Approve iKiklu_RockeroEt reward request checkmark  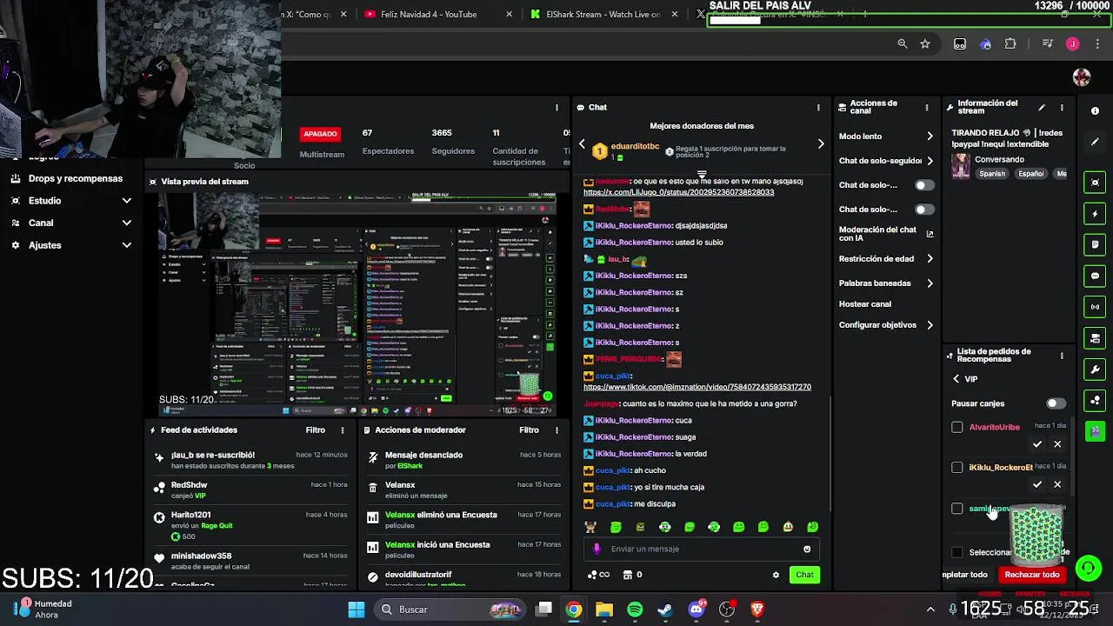click(1037, 484)
